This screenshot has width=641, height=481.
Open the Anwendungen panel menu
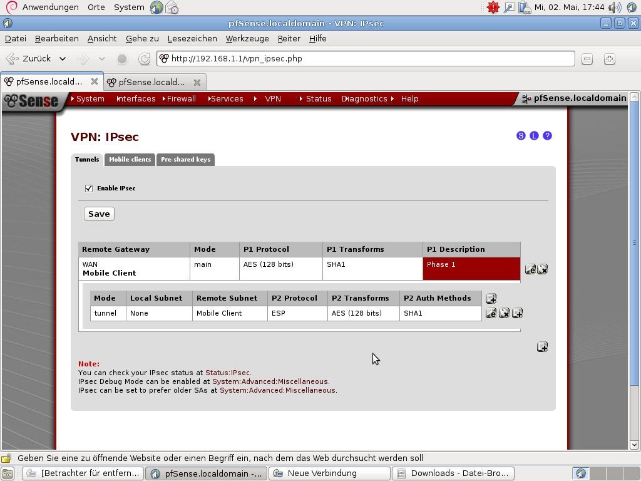(50, 8)
